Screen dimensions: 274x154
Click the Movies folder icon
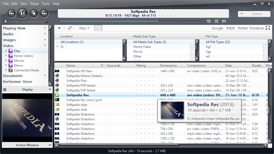(11, 61)
